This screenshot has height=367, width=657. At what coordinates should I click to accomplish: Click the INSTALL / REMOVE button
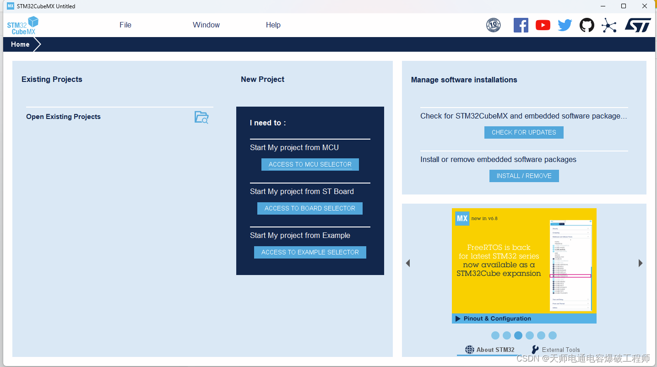pos(524,176)
